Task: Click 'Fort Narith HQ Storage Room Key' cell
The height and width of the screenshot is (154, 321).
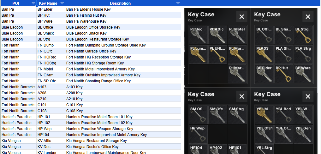Action: 123,63
